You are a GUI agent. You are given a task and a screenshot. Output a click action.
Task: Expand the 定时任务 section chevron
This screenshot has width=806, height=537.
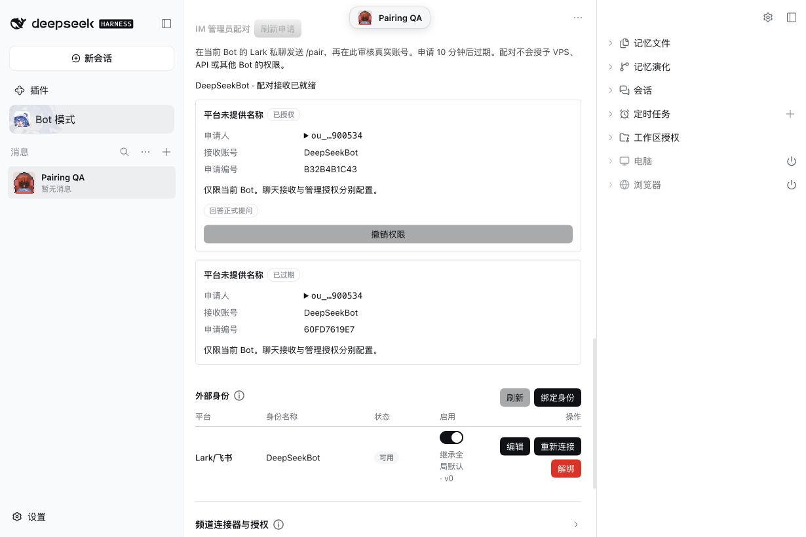pos(611,114)
